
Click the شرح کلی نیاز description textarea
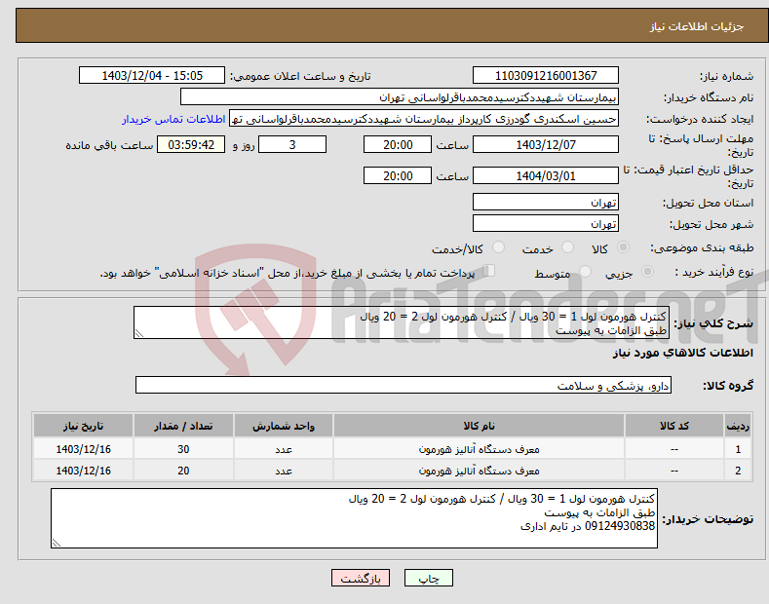click(x=402, y=322)
